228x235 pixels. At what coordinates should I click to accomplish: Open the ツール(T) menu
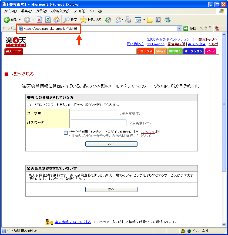79,11
